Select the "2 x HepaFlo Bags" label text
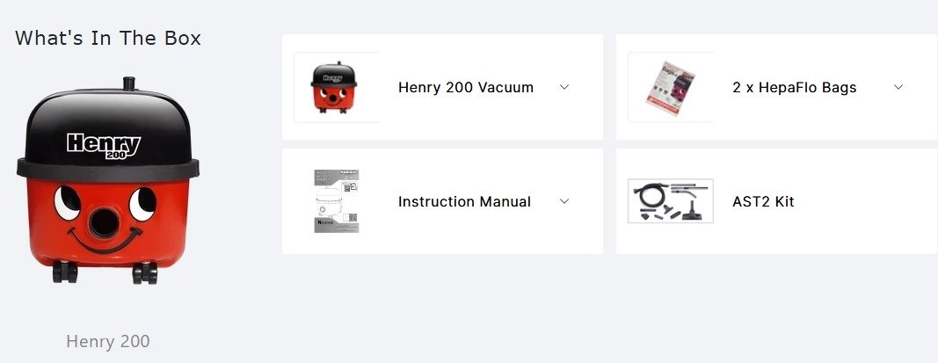938x363 pixels. click(x=794, y=87)
